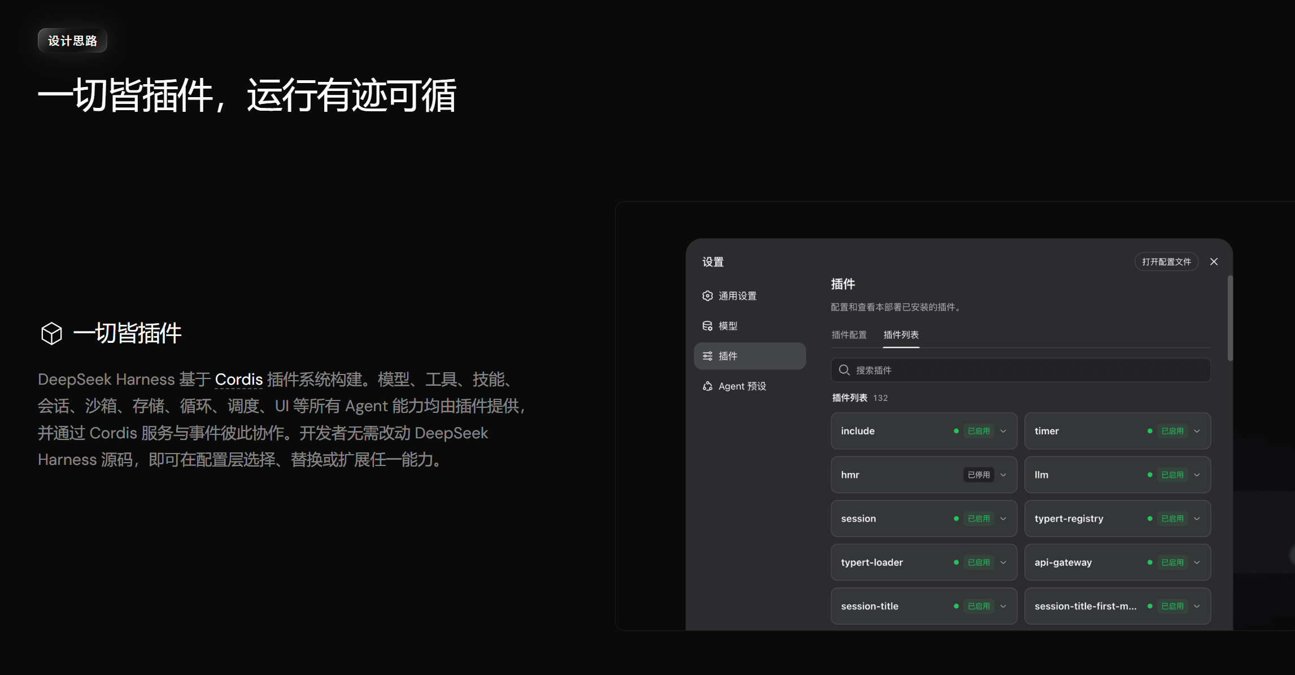Click the 设置 dialog title
Screen dimensions: 1295x675
(713, 262)
